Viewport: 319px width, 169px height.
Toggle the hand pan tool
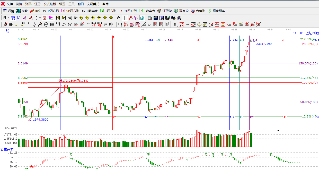118,18
